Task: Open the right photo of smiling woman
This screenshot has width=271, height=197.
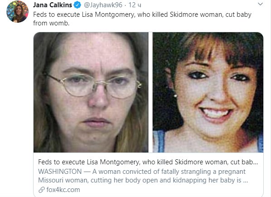Action: [208, 92]
